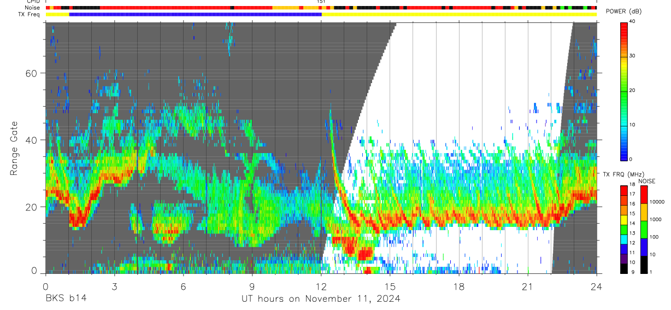Image resolution: width=671 pixels, height=310 pixels.
Task: Click the 6 tick on UT hours axis
Action: [x=183, y=286]
